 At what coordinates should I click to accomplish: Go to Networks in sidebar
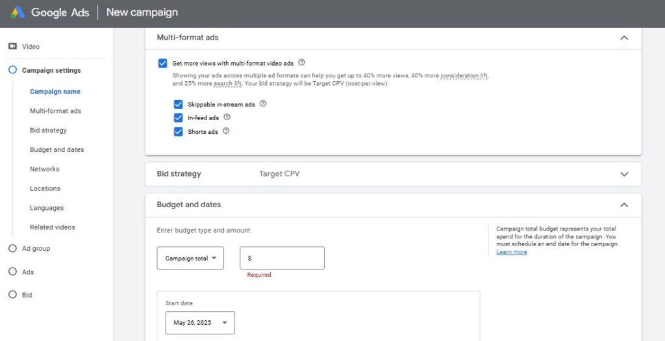[x=45, y=169]
